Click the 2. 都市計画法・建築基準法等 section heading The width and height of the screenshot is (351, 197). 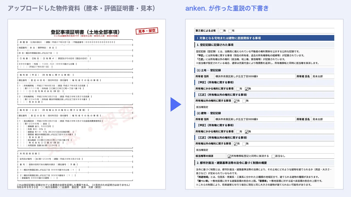click(264, 163)
